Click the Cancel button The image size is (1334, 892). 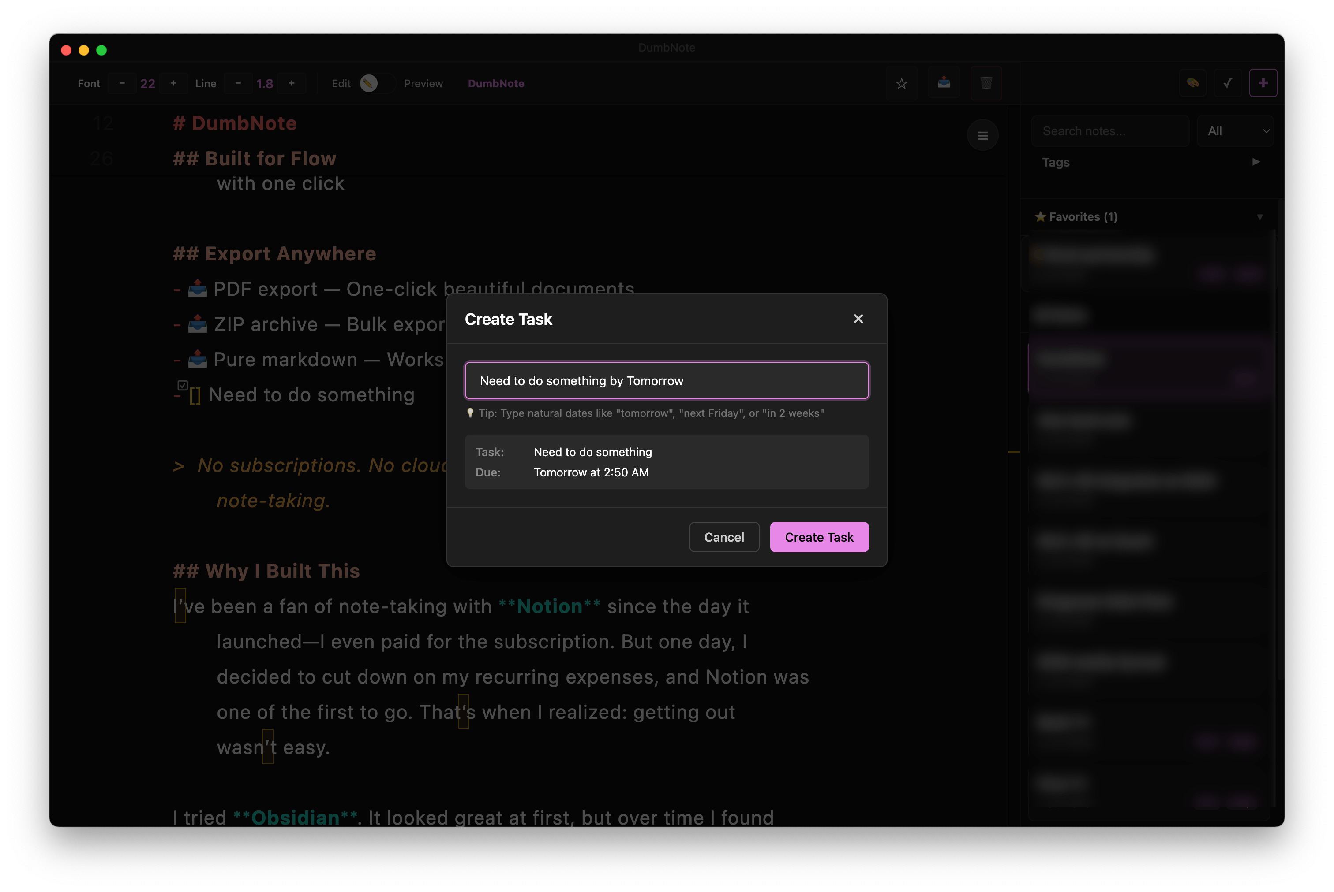(723, 537)
